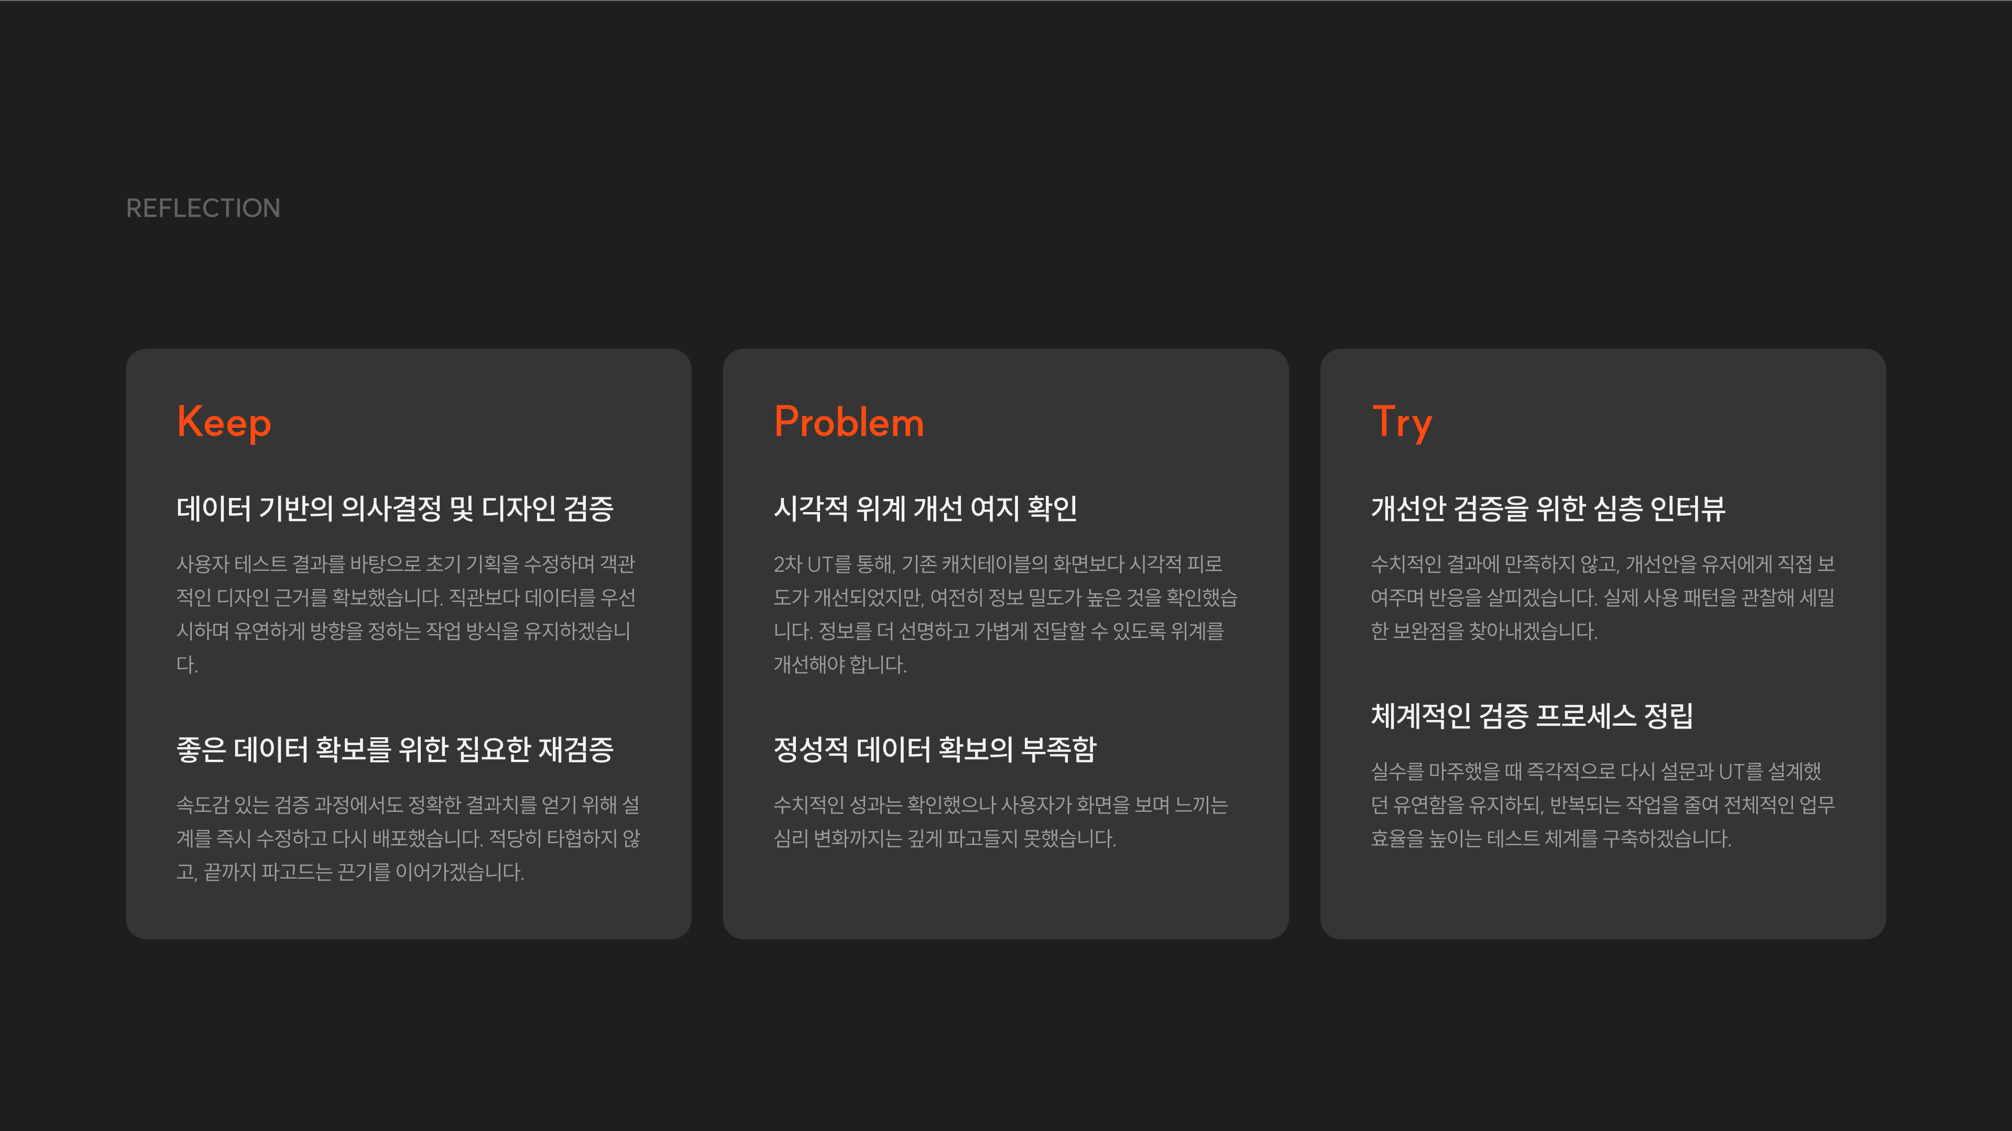Screen dimensions: 2012x1131
Task: Select the '개선안 검증을 위한 심층 인터뷰' title
Action: (x=1547, y=509)
